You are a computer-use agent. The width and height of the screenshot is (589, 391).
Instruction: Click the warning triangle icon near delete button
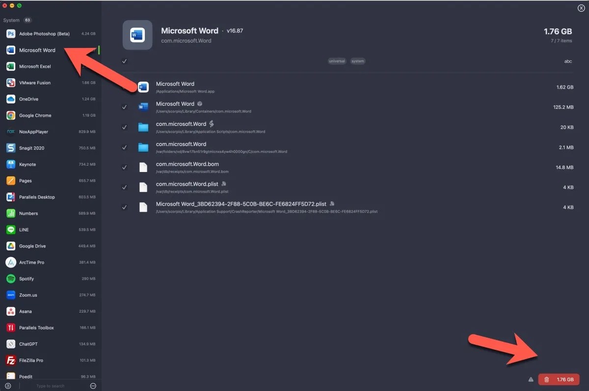(x=531, y=380)
